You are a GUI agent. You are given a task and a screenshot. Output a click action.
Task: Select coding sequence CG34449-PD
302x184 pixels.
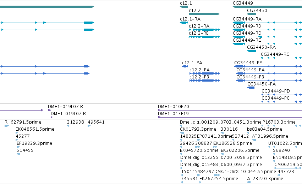(282, 95)
